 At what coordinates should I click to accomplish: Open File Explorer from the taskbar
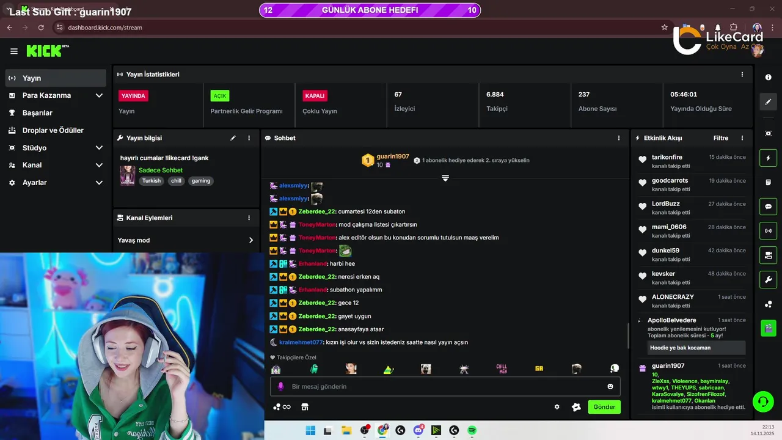point(346,430)
